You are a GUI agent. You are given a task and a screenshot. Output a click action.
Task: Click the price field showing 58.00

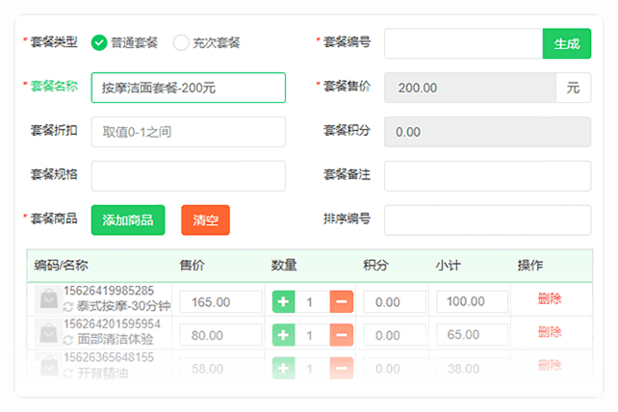220,369
